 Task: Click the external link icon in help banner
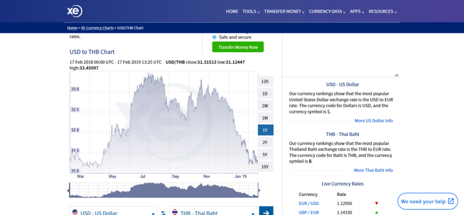[x=451, y=202]
